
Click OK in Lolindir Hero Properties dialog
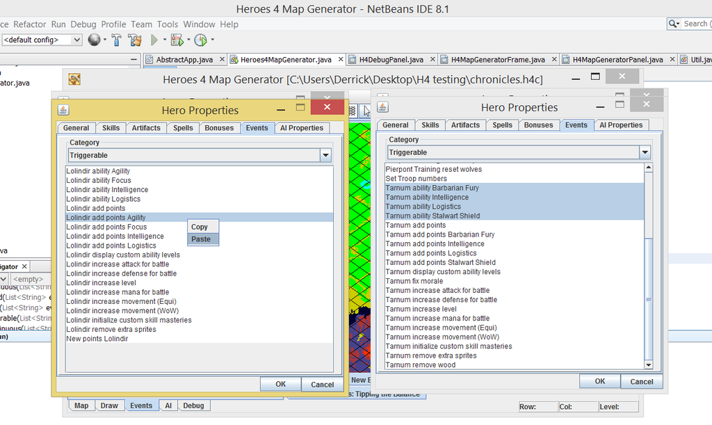click(x=281, y=384)
